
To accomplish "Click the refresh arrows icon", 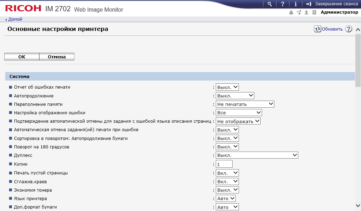I will [317, 29].
